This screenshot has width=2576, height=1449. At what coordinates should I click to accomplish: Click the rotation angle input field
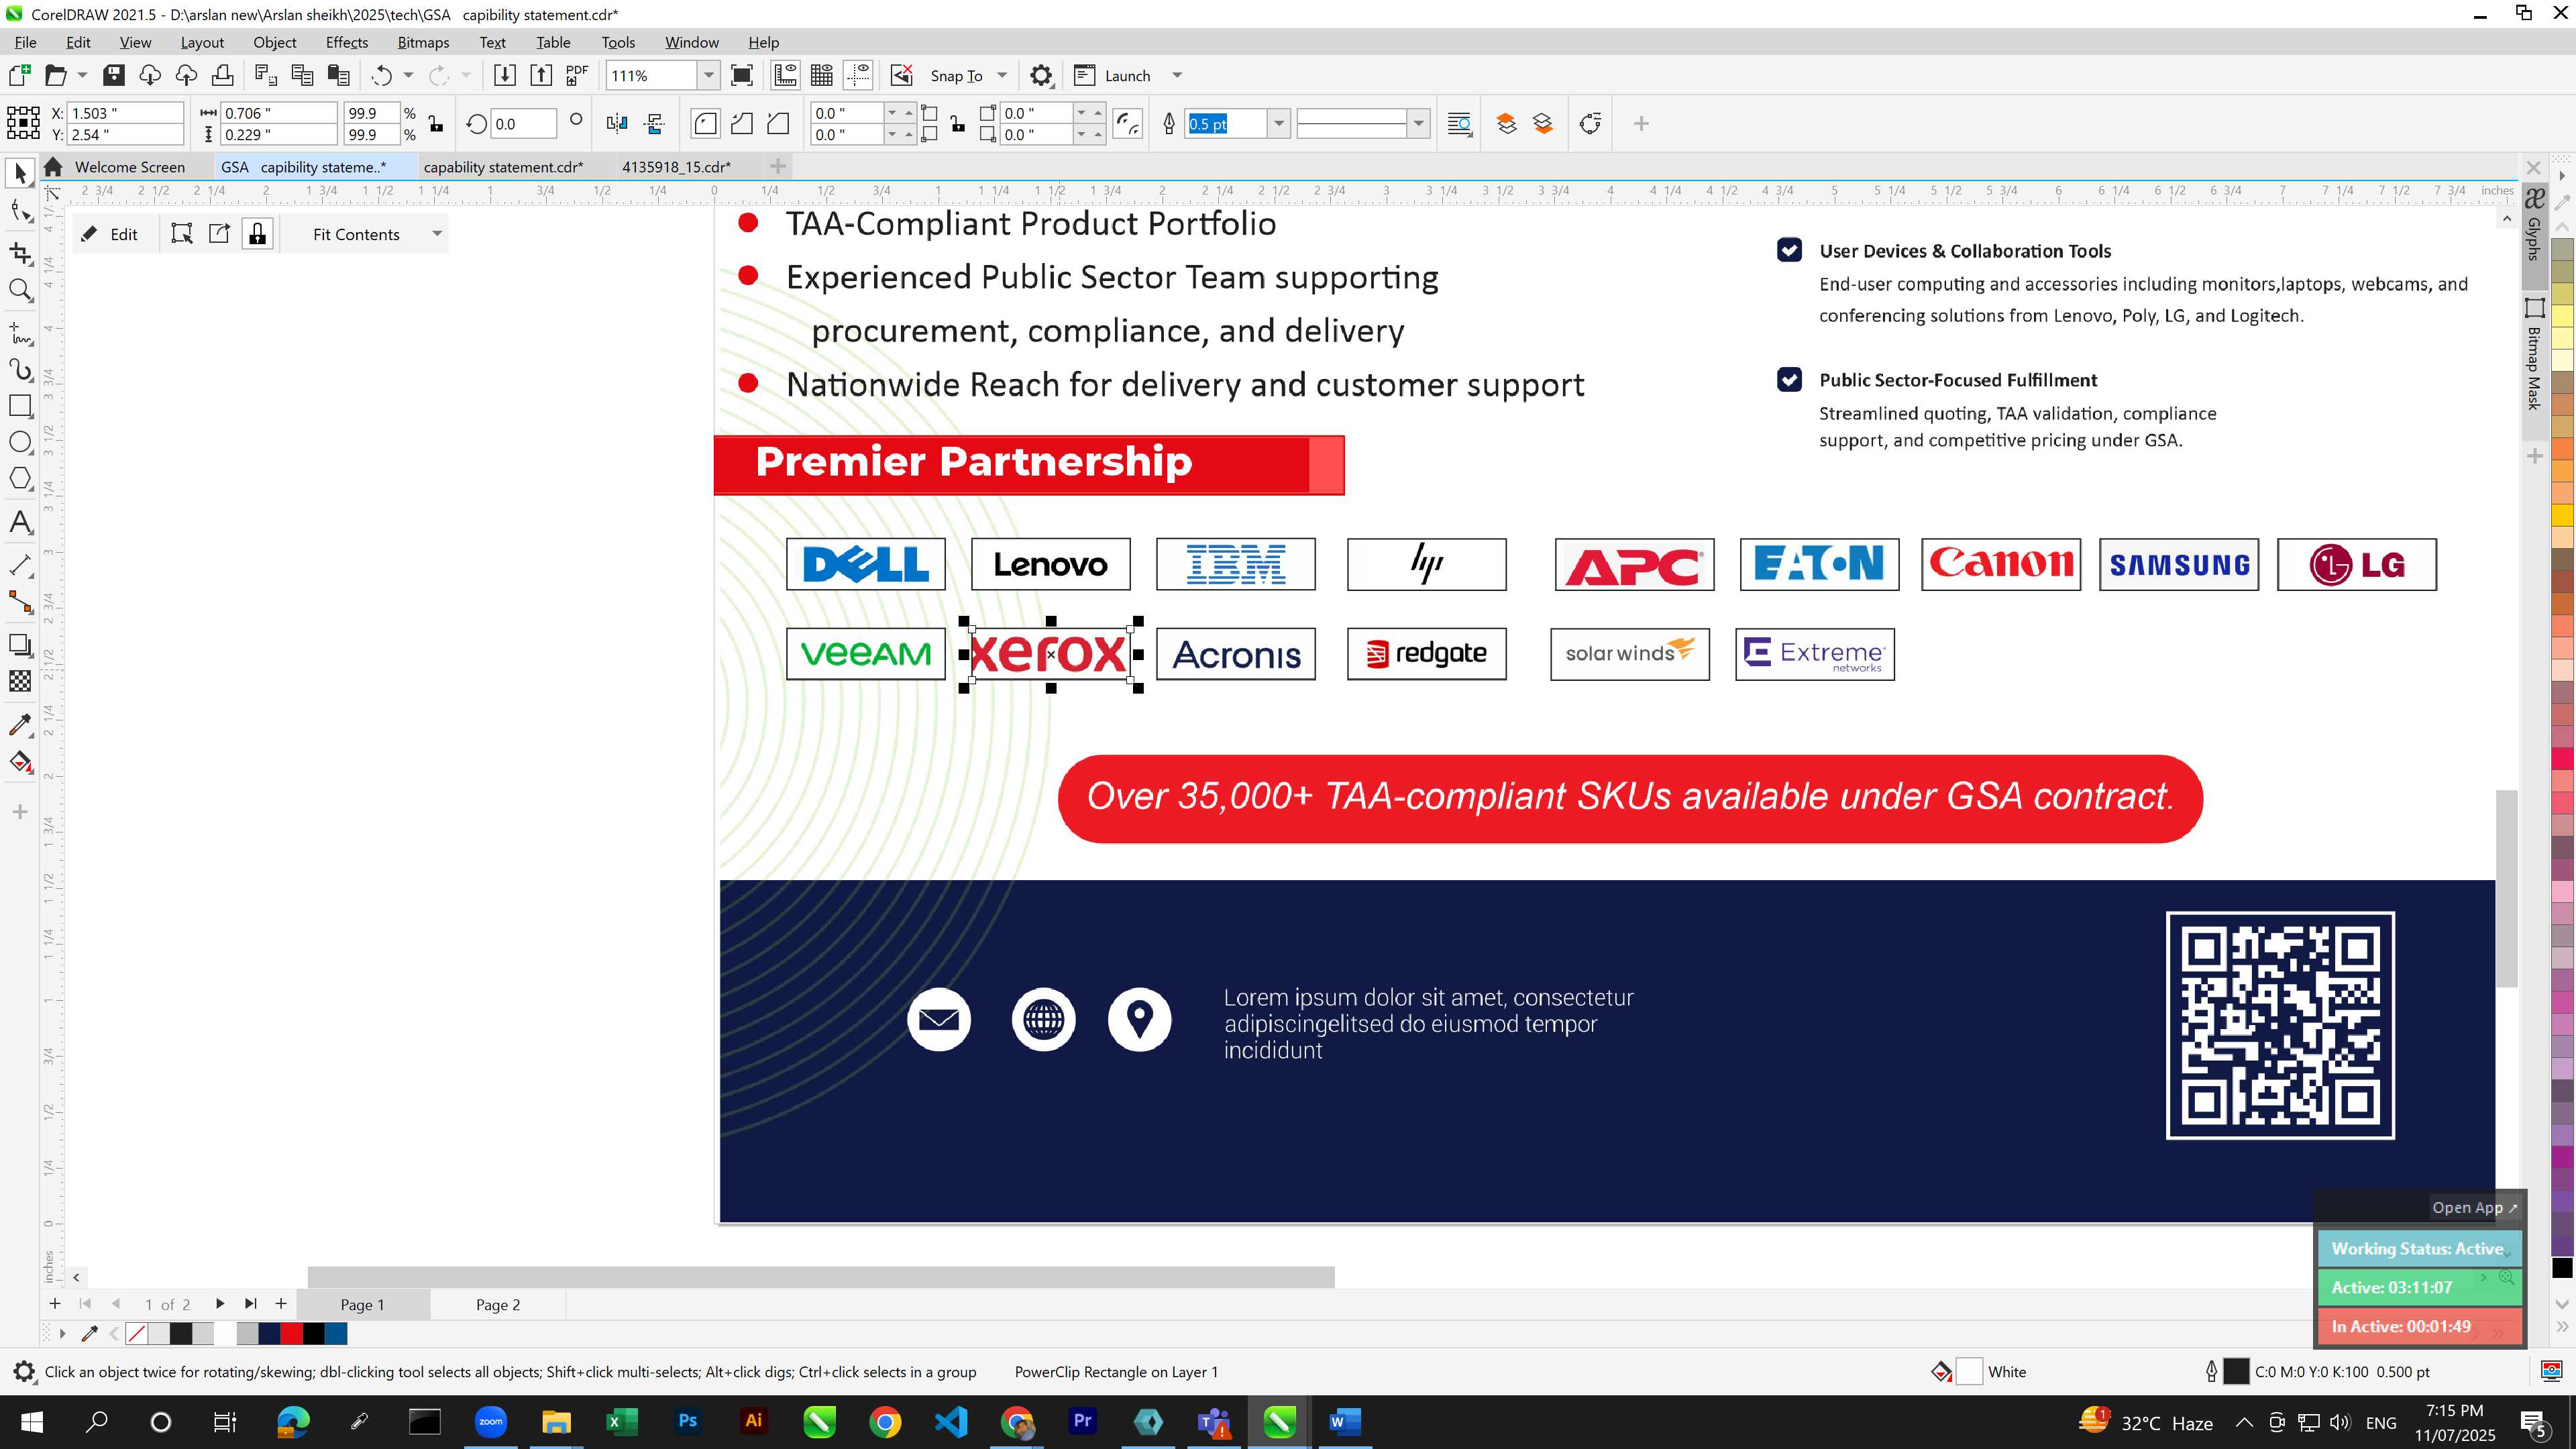523,124
